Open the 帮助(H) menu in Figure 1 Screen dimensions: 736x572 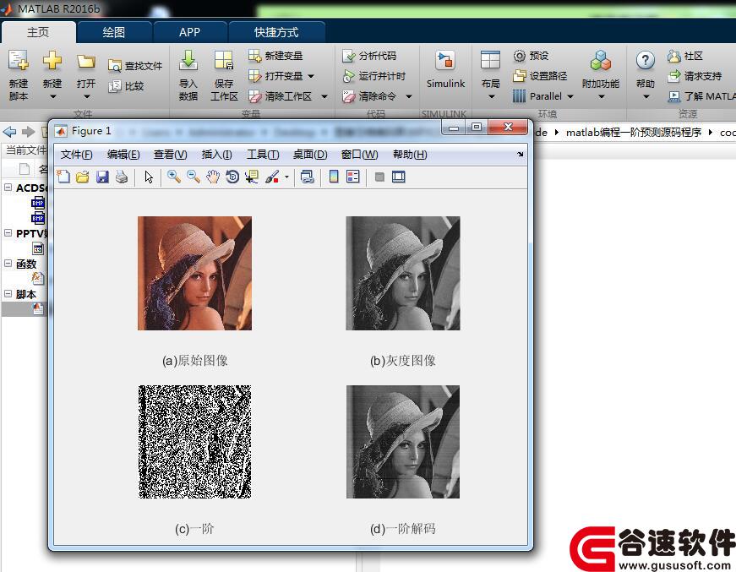pos(410,155)
